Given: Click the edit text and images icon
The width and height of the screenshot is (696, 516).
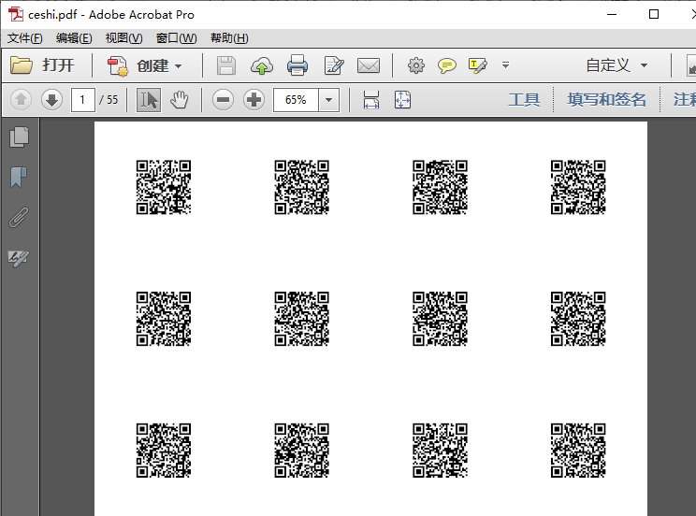Looking at the screenshot, I should tap(333, 65).
